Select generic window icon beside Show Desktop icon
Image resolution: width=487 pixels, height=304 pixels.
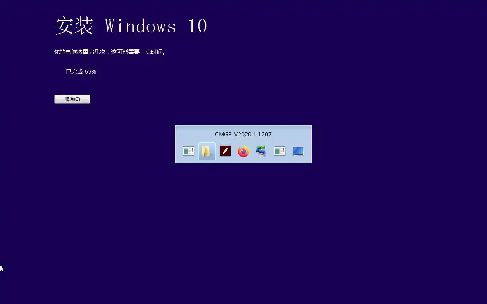[x=280, y=151]
